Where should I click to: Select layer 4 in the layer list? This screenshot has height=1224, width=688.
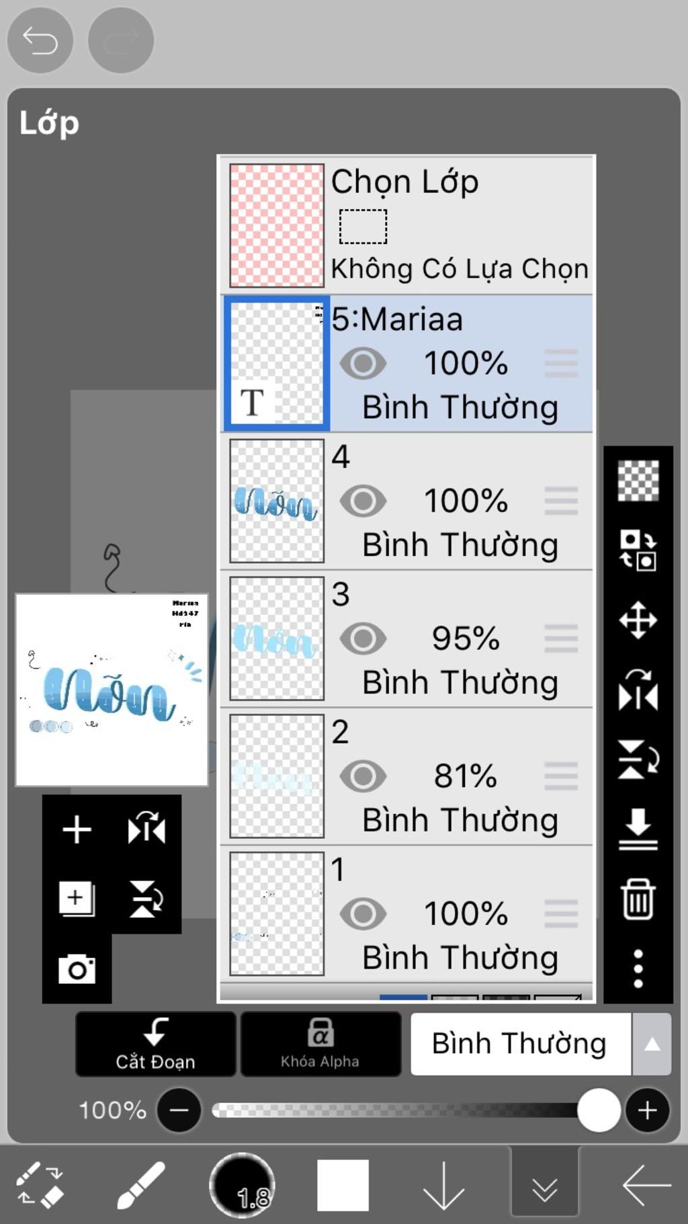(x=407, y=501)
